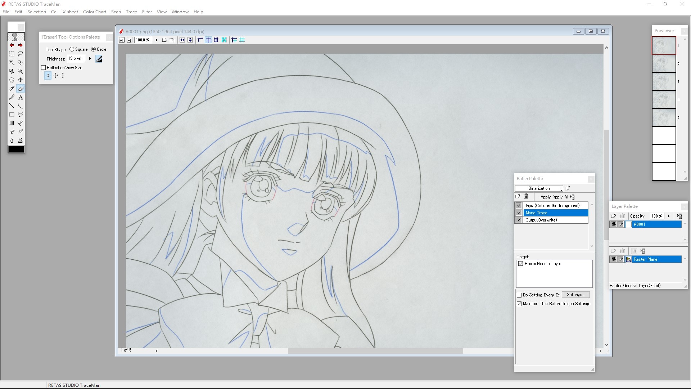This screenshot has height=389, width=691.
Task: Toggle Raster General Layer target checkbox
Action: 520,264
